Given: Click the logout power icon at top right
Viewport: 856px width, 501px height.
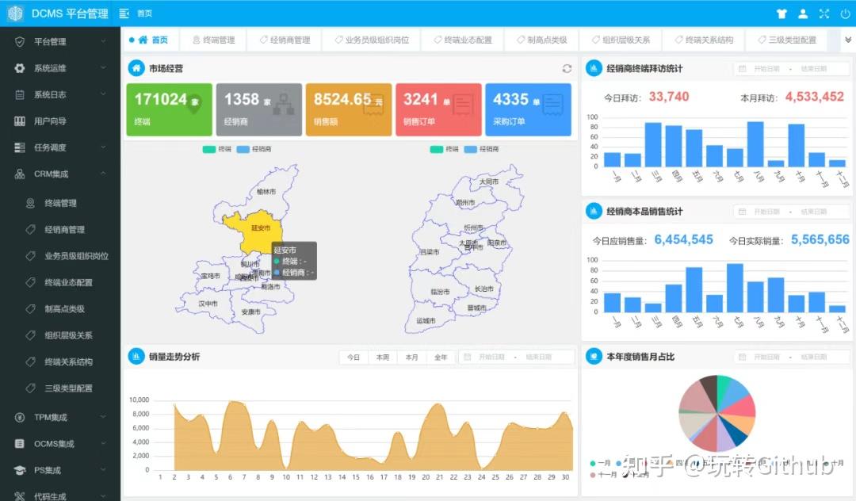Looking at the screenshot, I should (x=844, y=13).
